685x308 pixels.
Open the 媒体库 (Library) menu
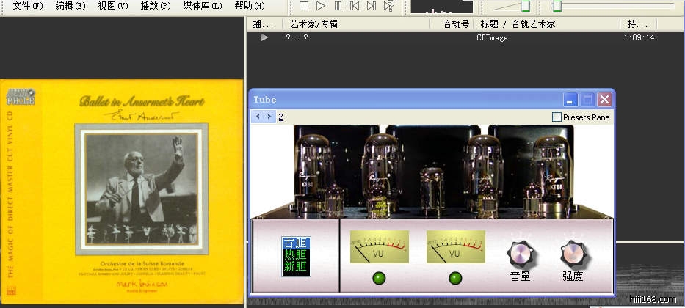pos(201,6)
